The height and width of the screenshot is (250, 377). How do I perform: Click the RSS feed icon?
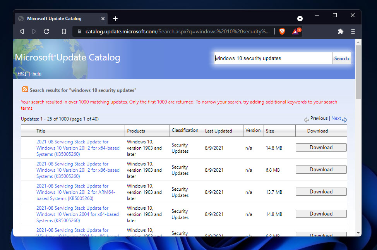coord(25,90)
